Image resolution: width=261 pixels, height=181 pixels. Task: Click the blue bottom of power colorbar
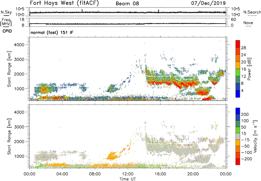tap(238, 94)
